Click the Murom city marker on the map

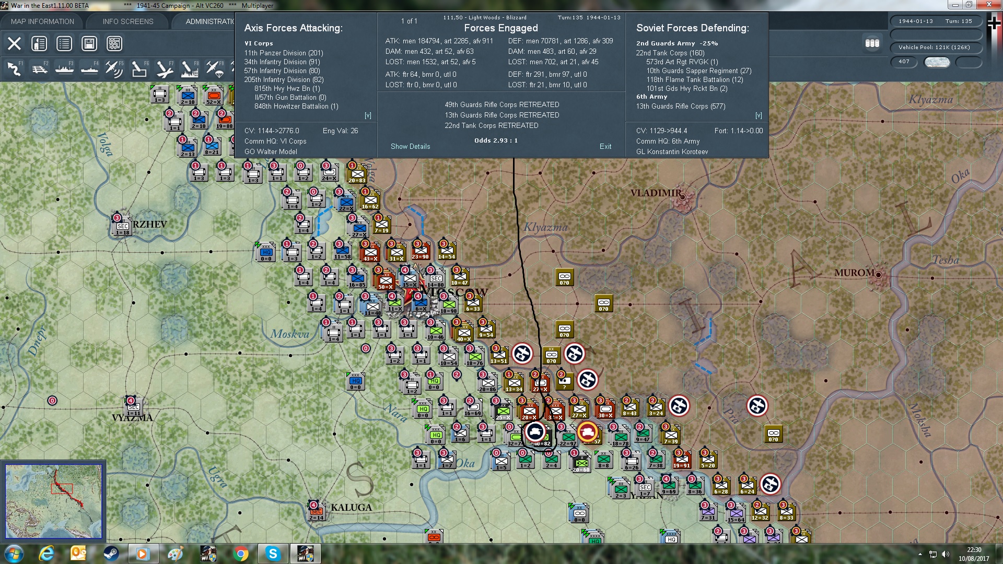pyautogui.click(x=879, y=275)
